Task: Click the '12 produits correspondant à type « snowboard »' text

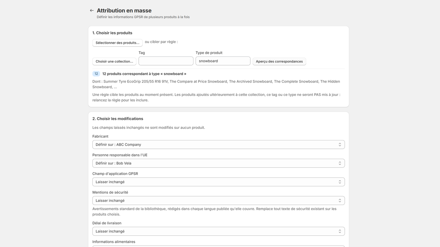Action: coord(144,74)
